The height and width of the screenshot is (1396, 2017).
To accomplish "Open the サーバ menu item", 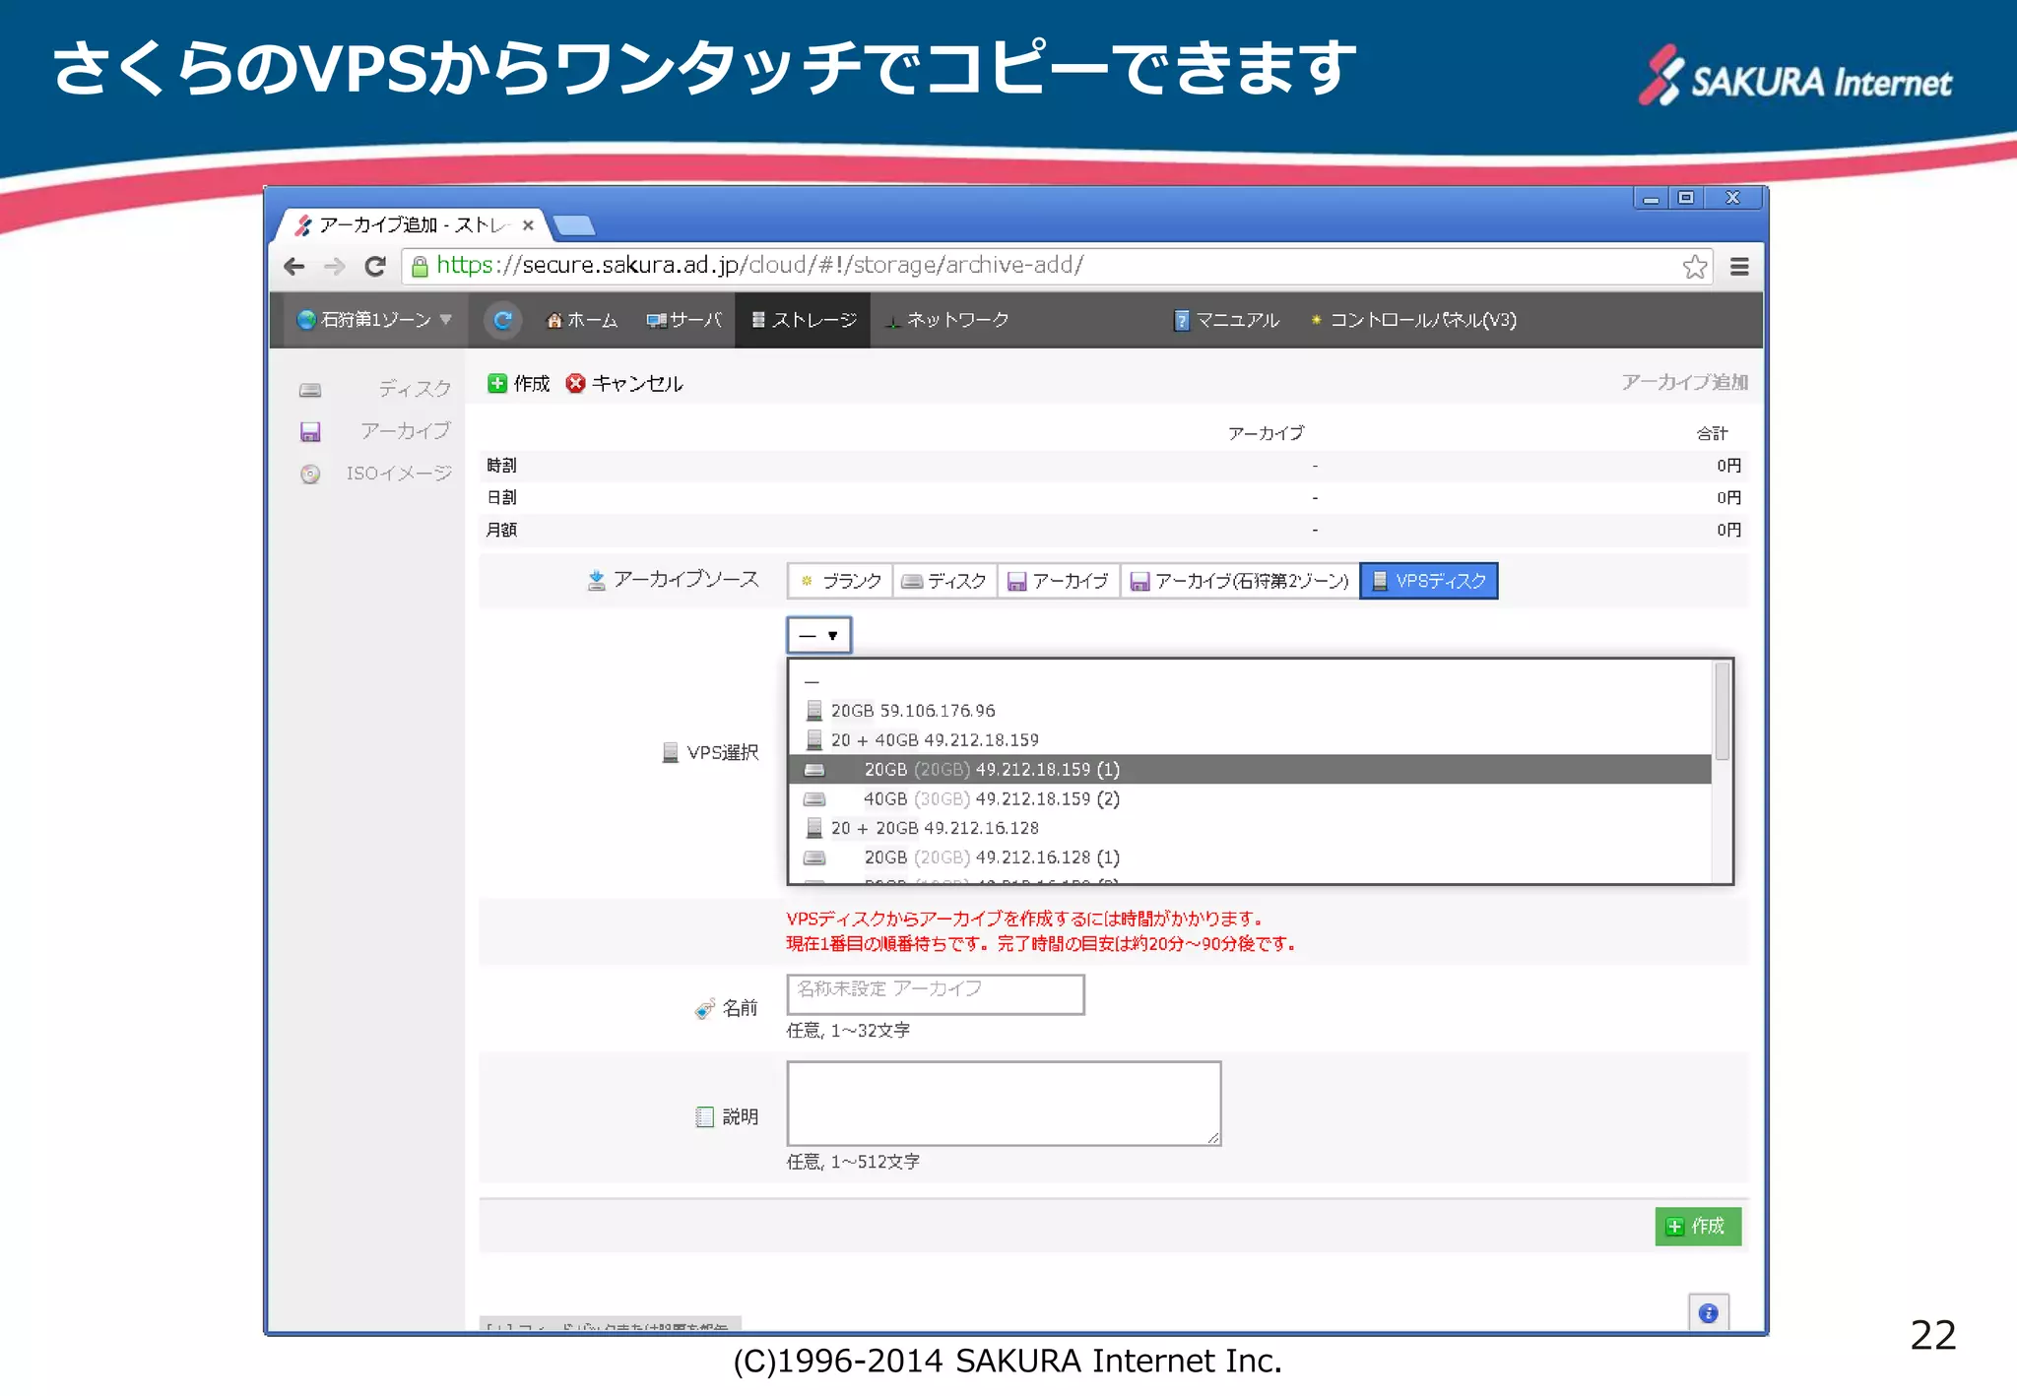I will [x=683, y=320].
